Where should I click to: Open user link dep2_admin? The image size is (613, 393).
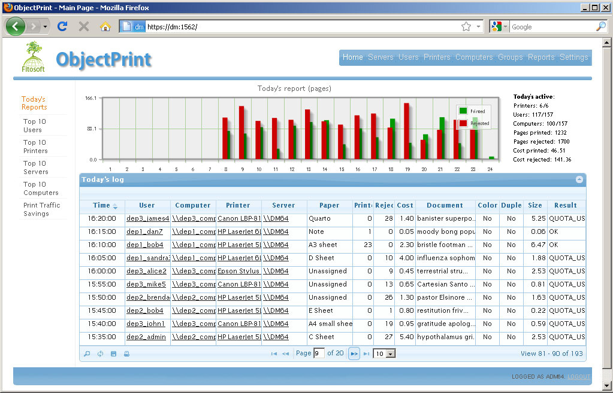(x=146, y=337)
